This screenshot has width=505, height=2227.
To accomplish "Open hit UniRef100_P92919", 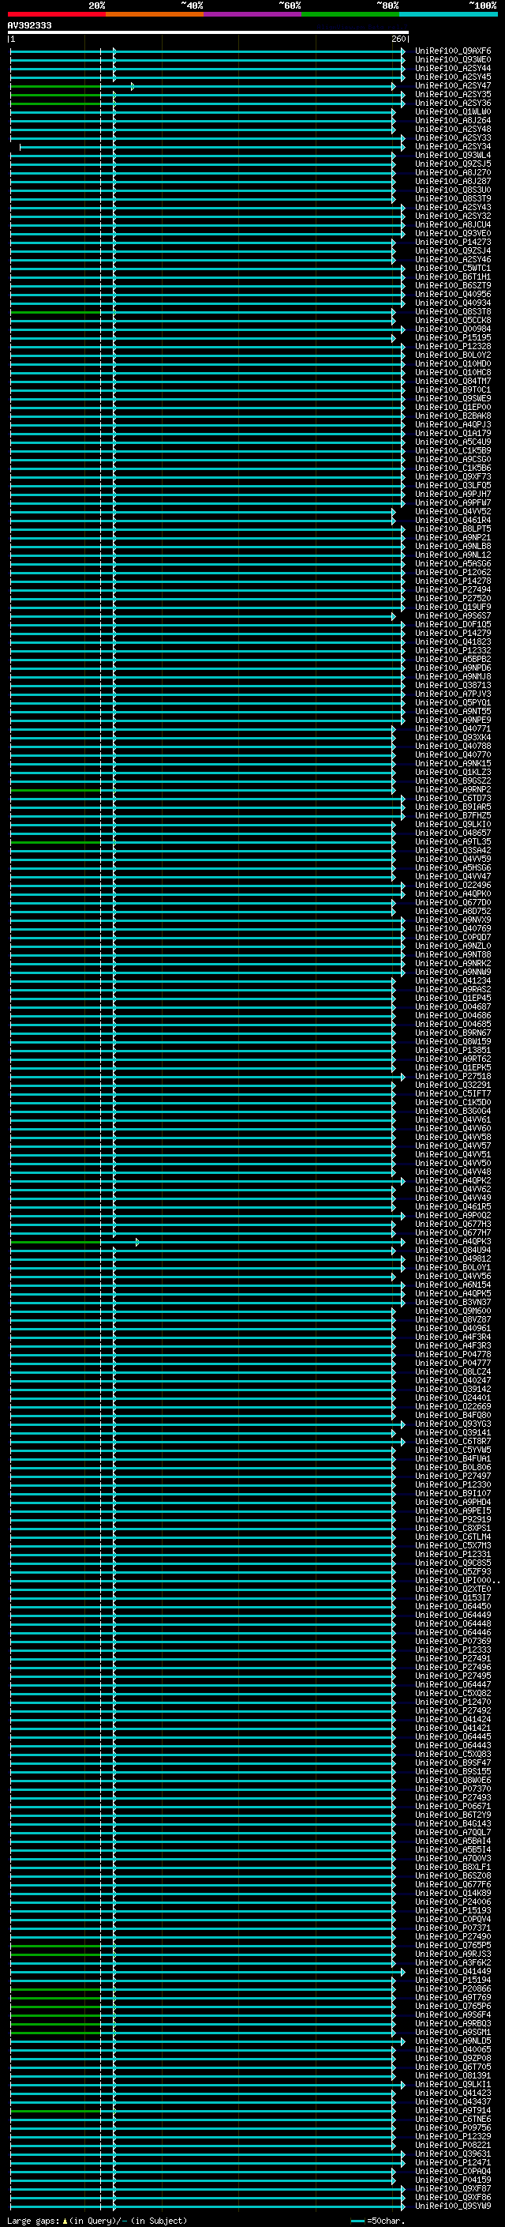I will (x=453, y=1520).
